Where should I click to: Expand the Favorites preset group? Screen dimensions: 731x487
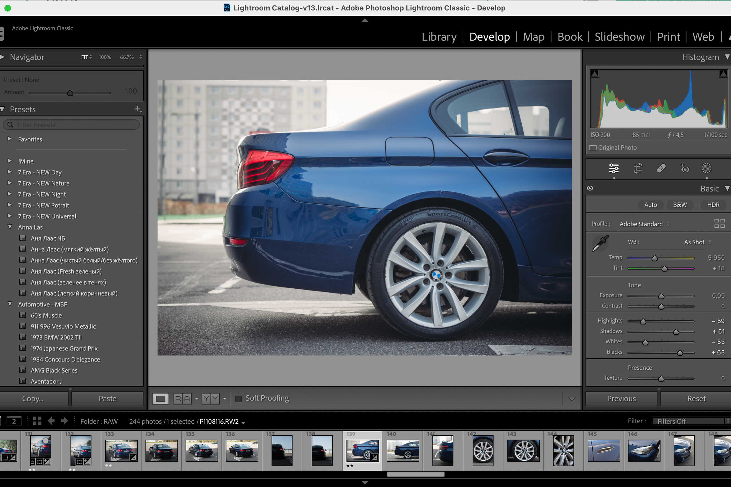[x=10, y=139]
